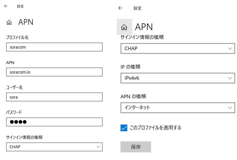Image resolution: width=237 pixels, height=160 pixels.
Task: Focus the パスワード field with masked dots
Action: point(54,122)
